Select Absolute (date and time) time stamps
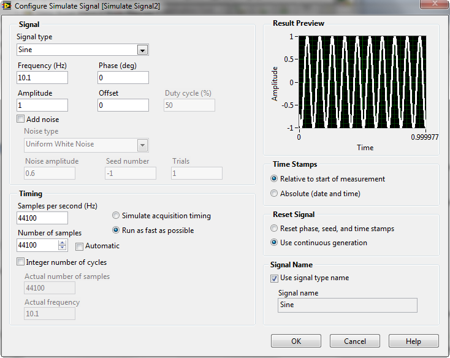 point(274,194)
